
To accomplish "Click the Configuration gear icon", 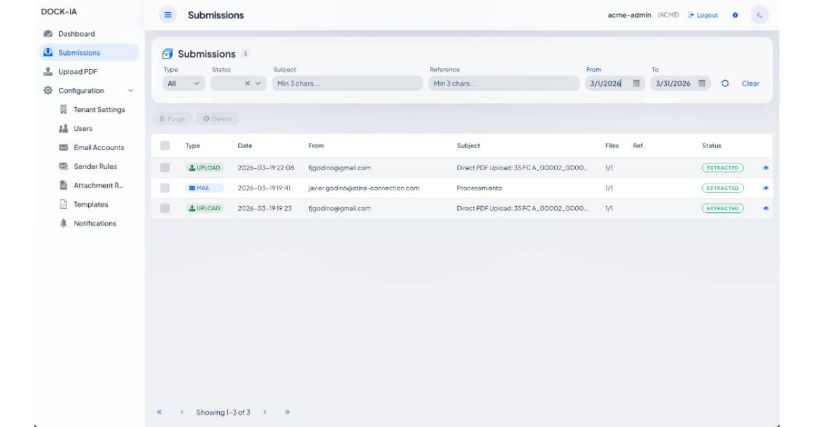I will pos(48,91).
